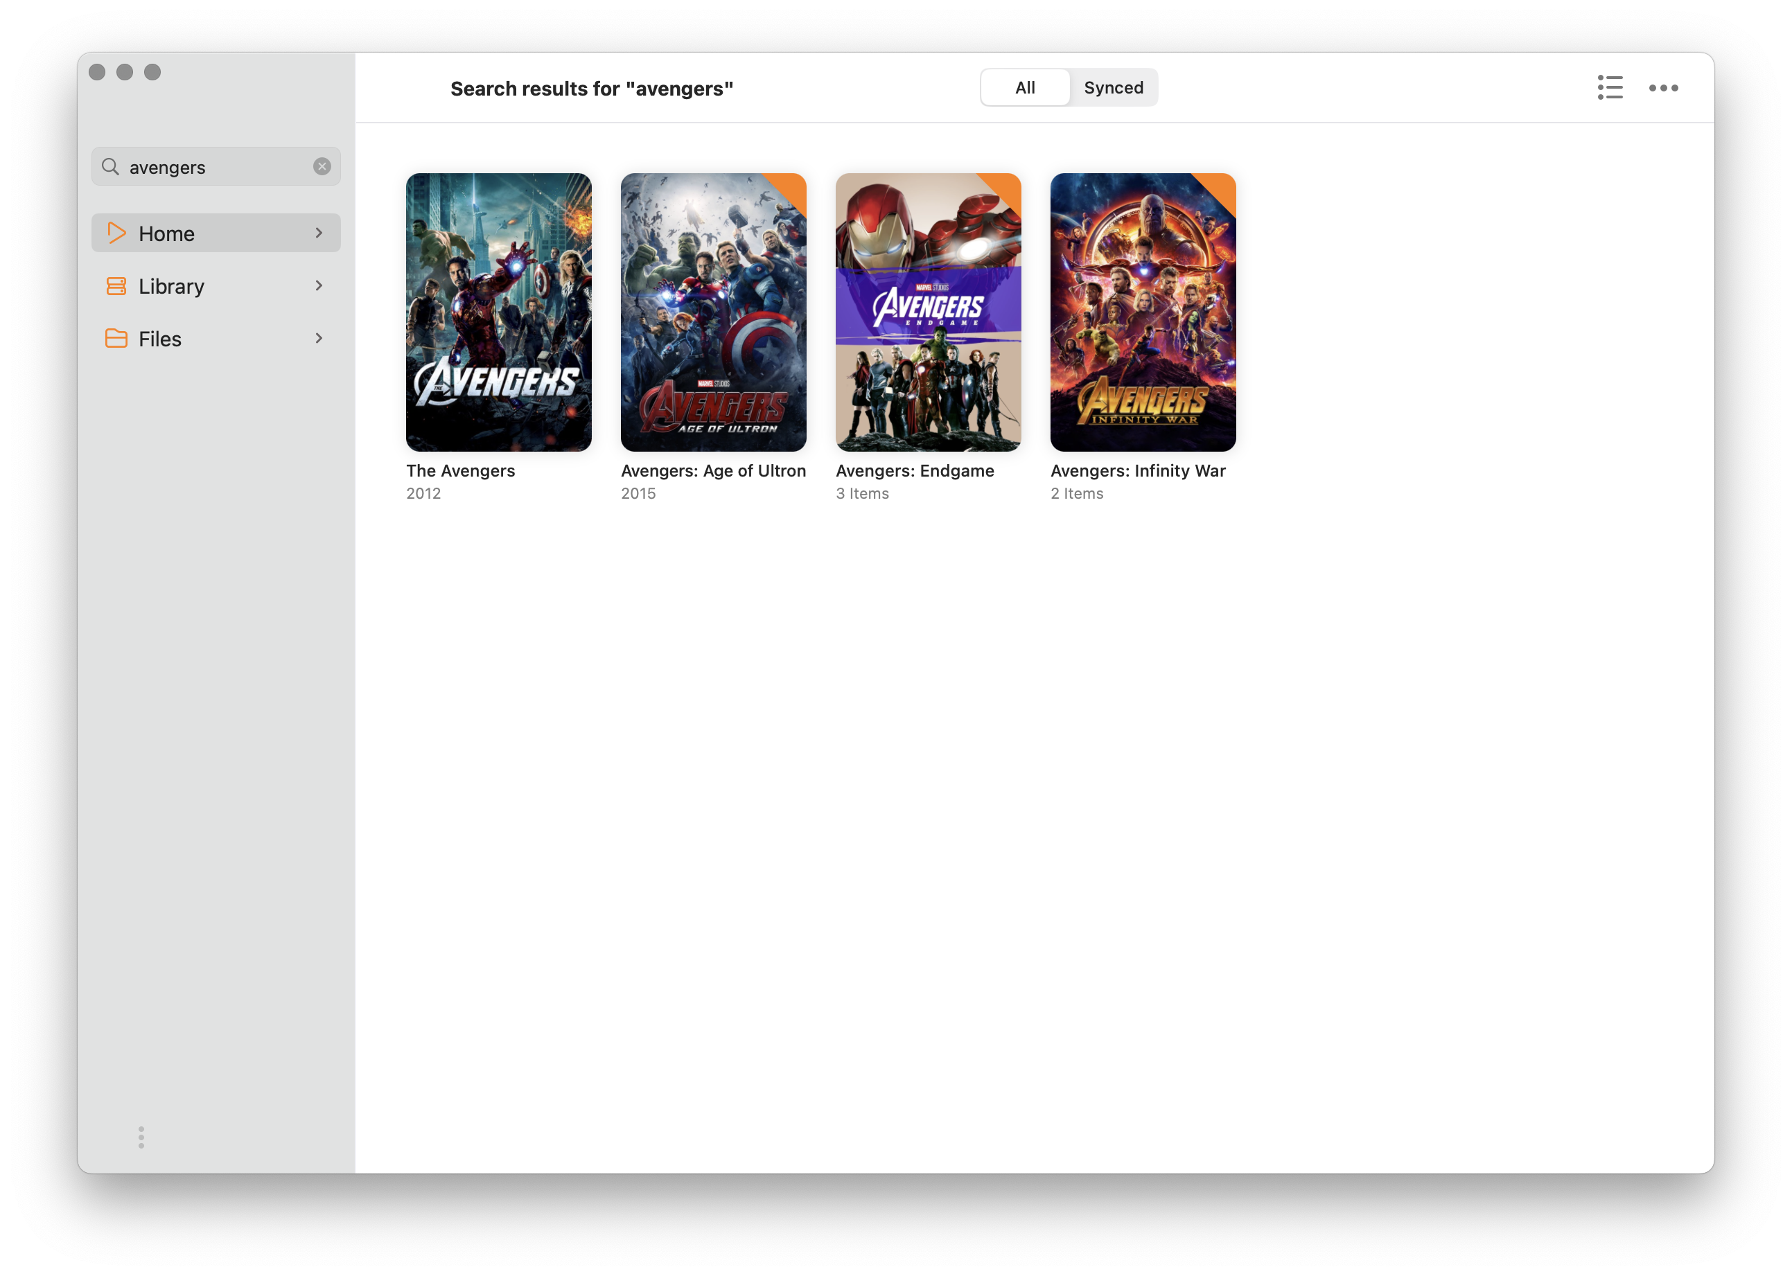The height and width of the screenshot is (1276, 1792).
Task: Open Avengers: Endgame poster
Action: [927, 312]
